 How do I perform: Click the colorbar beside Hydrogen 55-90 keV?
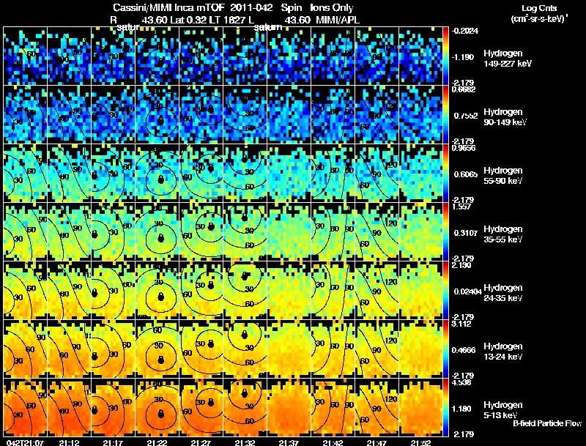445,173
